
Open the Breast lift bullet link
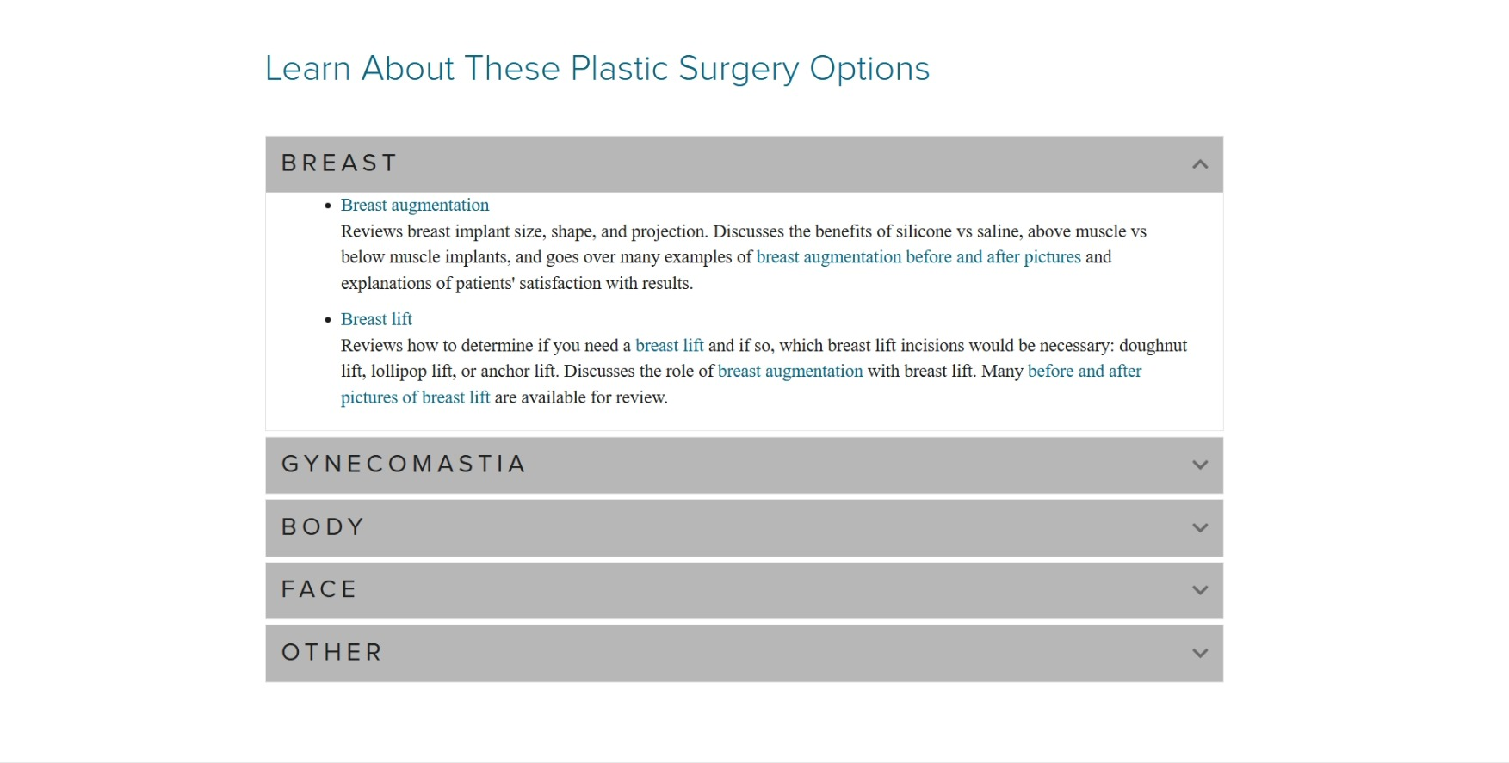tap(376, 319)
